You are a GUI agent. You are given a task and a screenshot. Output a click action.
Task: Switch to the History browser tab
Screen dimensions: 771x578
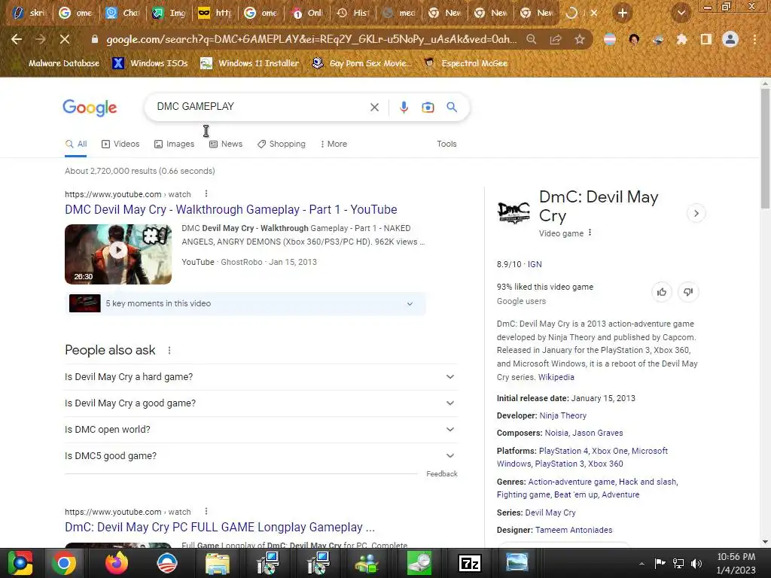tap(354, 13)
